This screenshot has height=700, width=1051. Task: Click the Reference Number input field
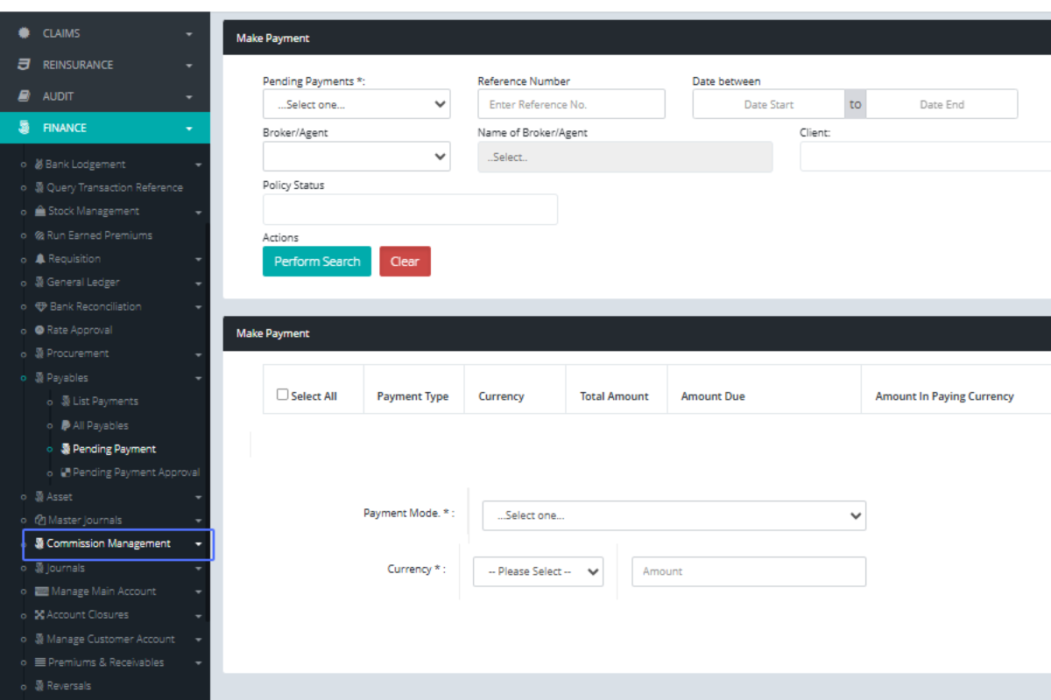[571, 104]
